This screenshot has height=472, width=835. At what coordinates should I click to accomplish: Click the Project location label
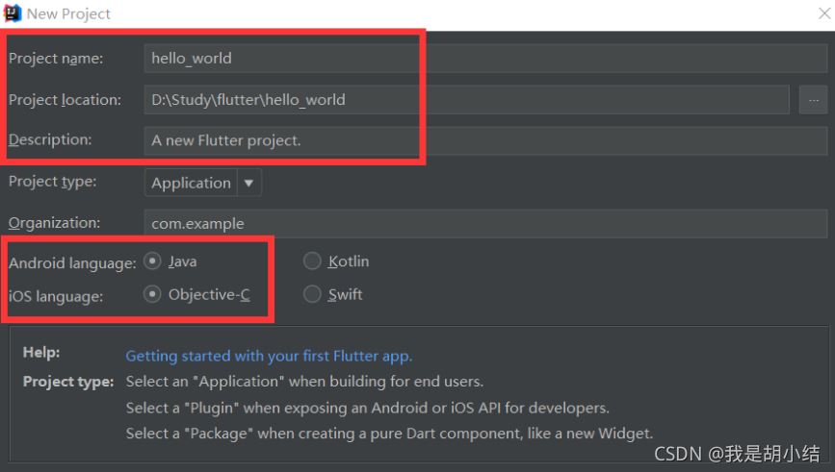(65, 100)
